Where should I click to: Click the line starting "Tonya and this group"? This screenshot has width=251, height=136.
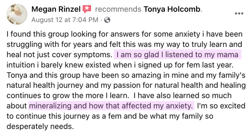click(124, 75)
